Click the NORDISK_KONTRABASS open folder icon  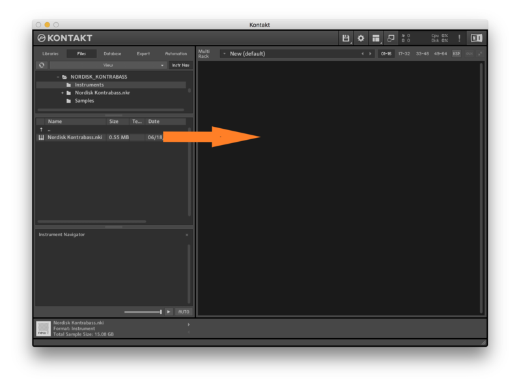coord(64,77)
